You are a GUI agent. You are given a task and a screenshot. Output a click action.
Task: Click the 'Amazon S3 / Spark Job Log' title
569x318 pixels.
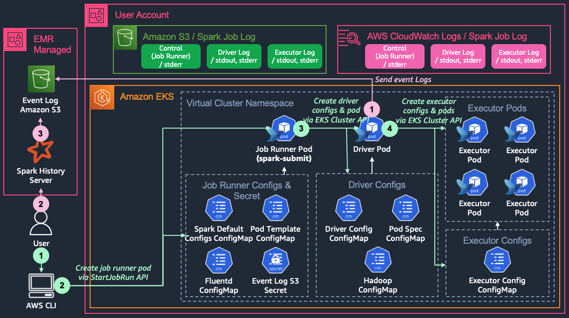pyautogui.click(x=199, y=37)
